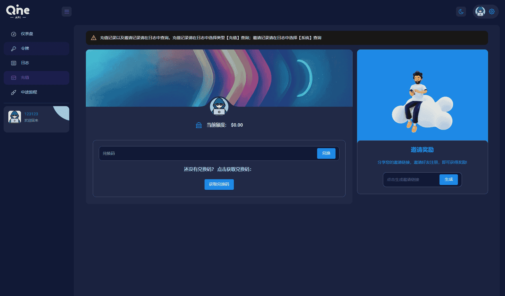Image resolution: width=505 pixels, height=296 pixels.
Task: Click the 生成 invite link button
Action: pyautogui.click(x=448, y=179)
